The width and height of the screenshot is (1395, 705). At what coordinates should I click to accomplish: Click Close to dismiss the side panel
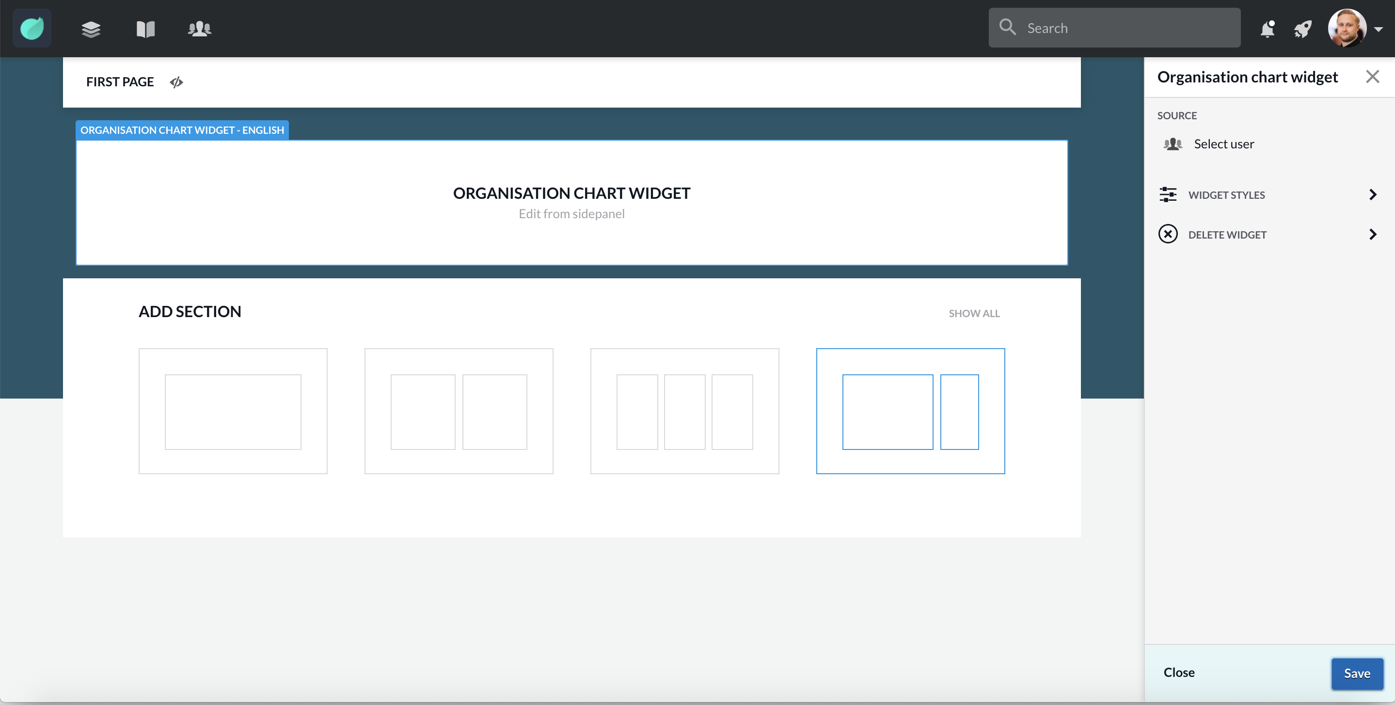click(x=1179, y=672)
